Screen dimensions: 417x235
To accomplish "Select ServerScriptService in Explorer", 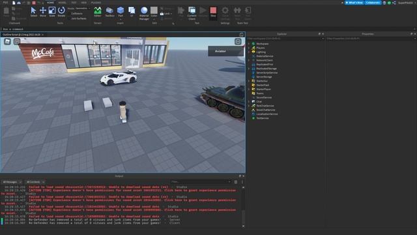I will click(x=266, y=72).
